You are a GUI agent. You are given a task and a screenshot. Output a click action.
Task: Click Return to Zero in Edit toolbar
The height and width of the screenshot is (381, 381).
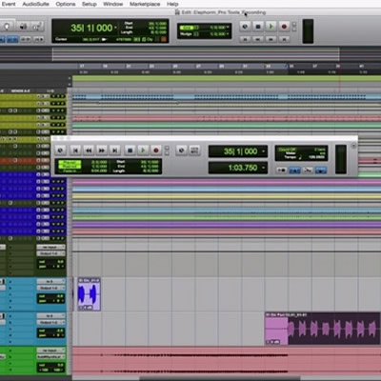245,39
